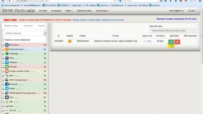Select the WeChat service icon
Viewport: 203px width, 114px height.
pos(7,67)
